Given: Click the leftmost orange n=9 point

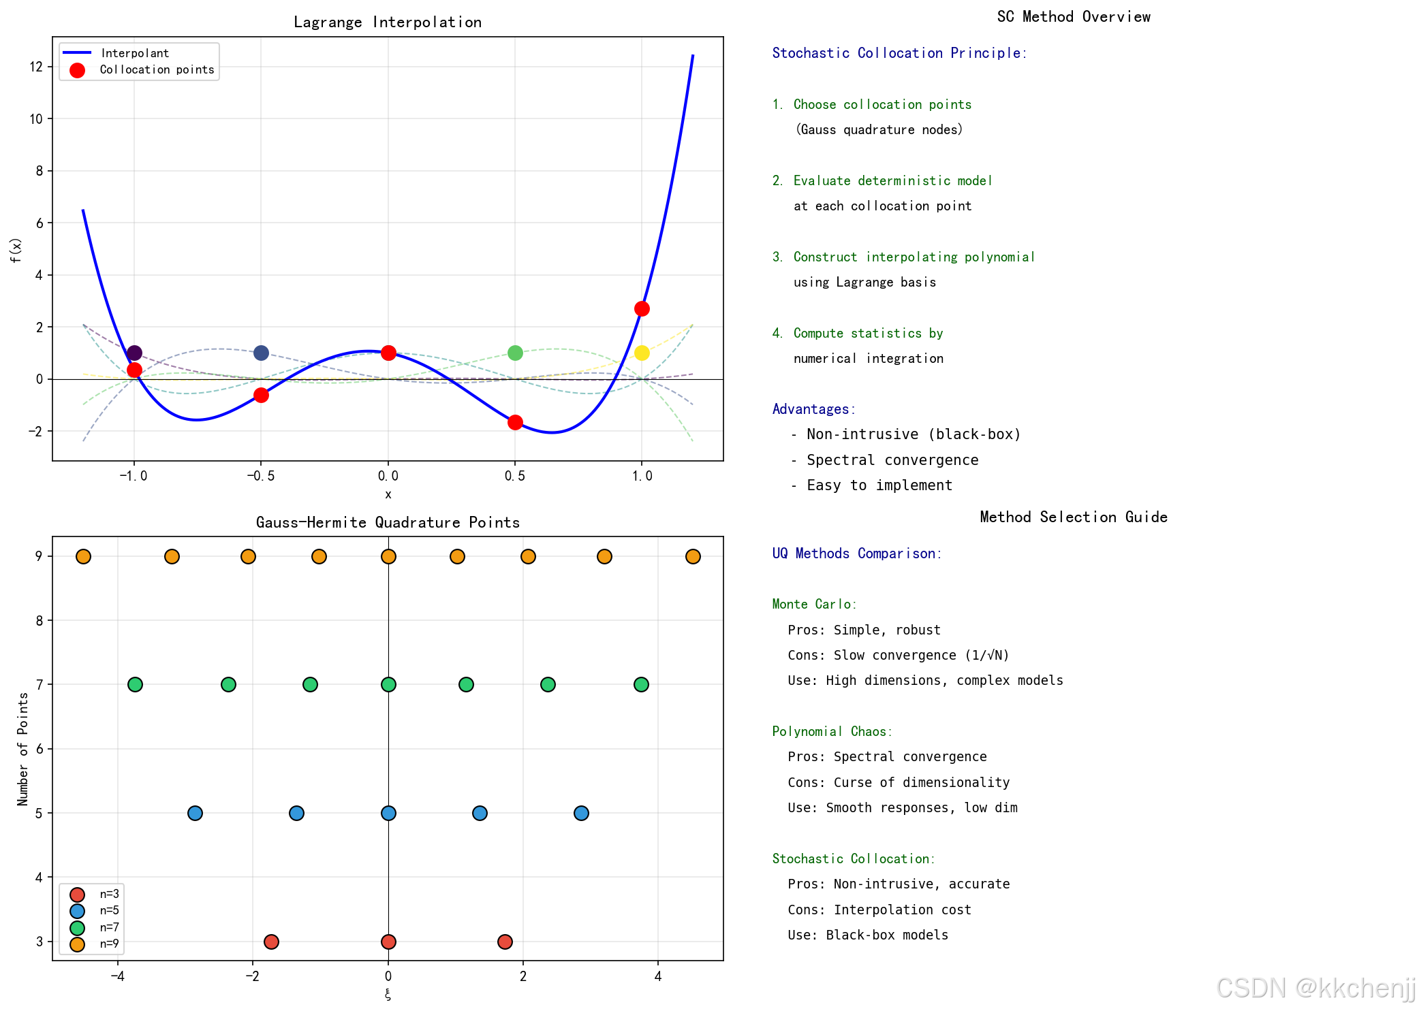Looking at the screenshot, I should pos(83,556).
